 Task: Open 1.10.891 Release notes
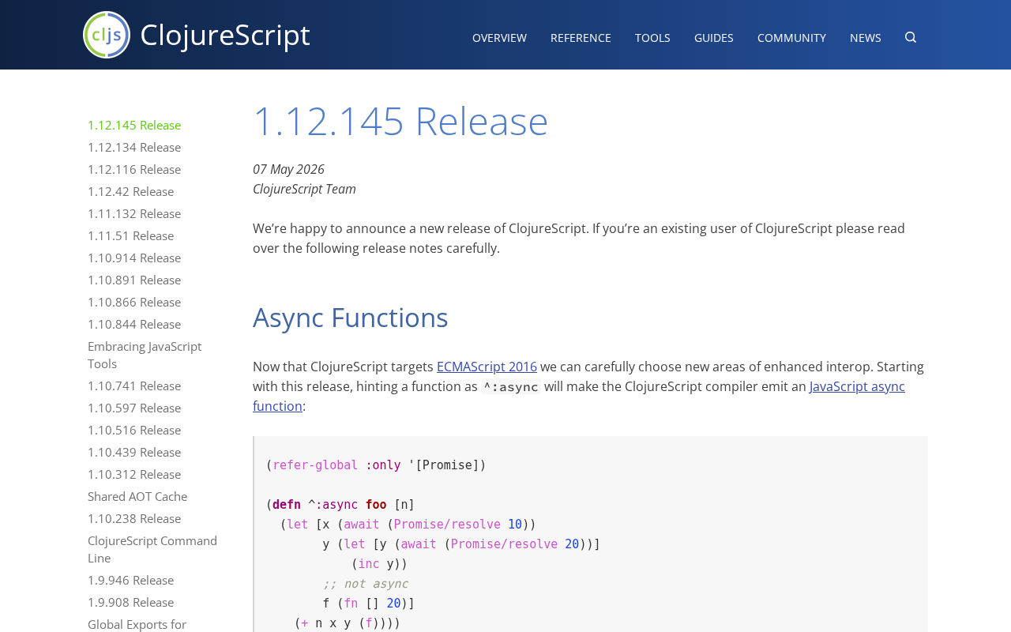134,280
